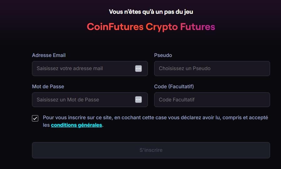The height and width of the screenshot is (169, 281).
Task: Open the conditions générales link
Action: [76, 125]
